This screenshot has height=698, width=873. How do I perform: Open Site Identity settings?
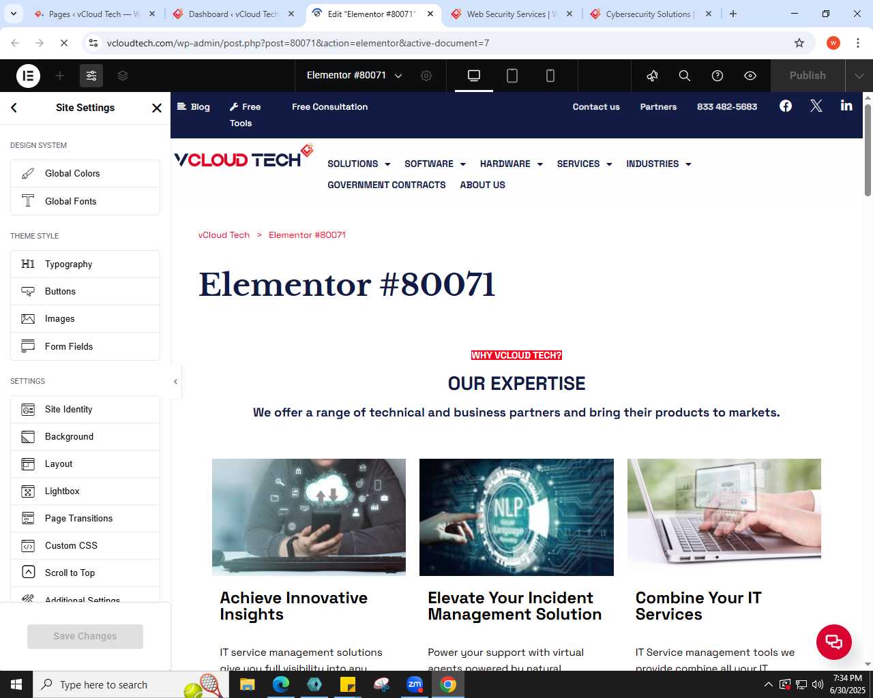[x=85, y=409]
